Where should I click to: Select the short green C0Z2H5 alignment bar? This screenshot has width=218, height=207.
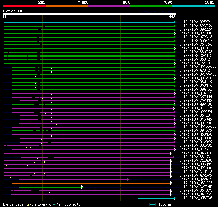[x=50, y=187]
